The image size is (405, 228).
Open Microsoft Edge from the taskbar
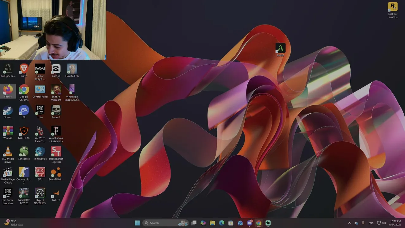tap(221, 223)
